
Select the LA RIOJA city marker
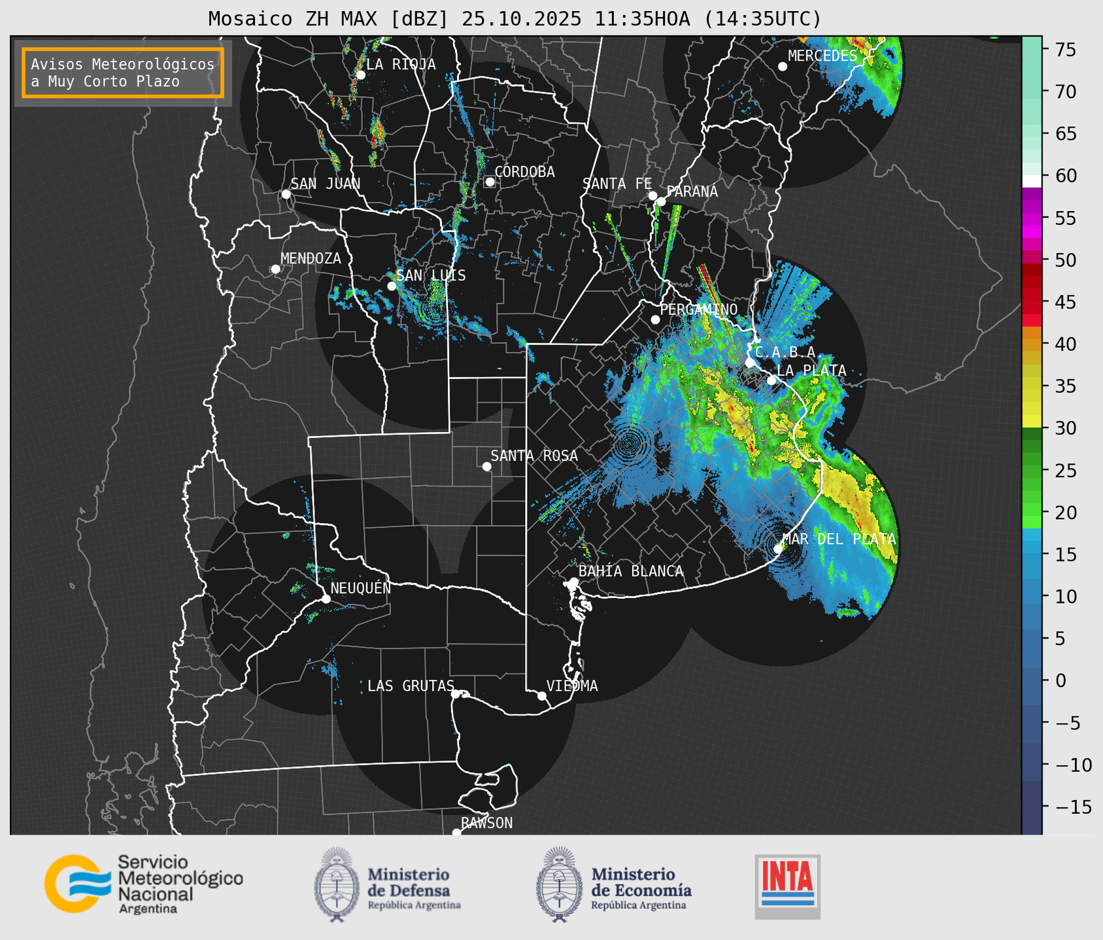(360, 75)
